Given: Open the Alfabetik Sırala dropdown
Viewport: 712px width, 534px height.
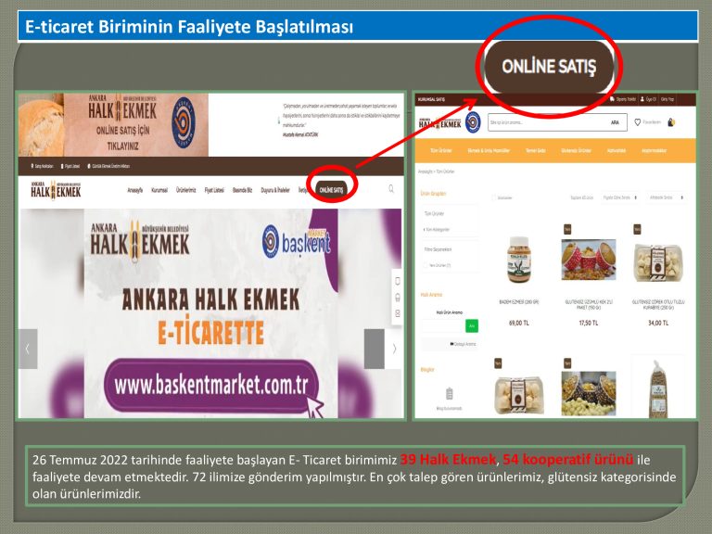Looking at the screenshot, I should (667, 197).
